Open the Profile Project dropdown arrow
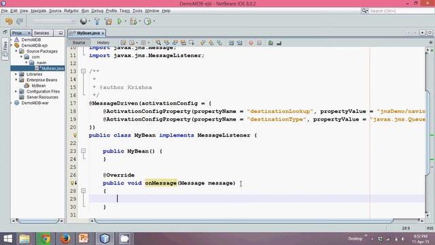Screen dimensions: 435x245 click(x=154, y=21)
